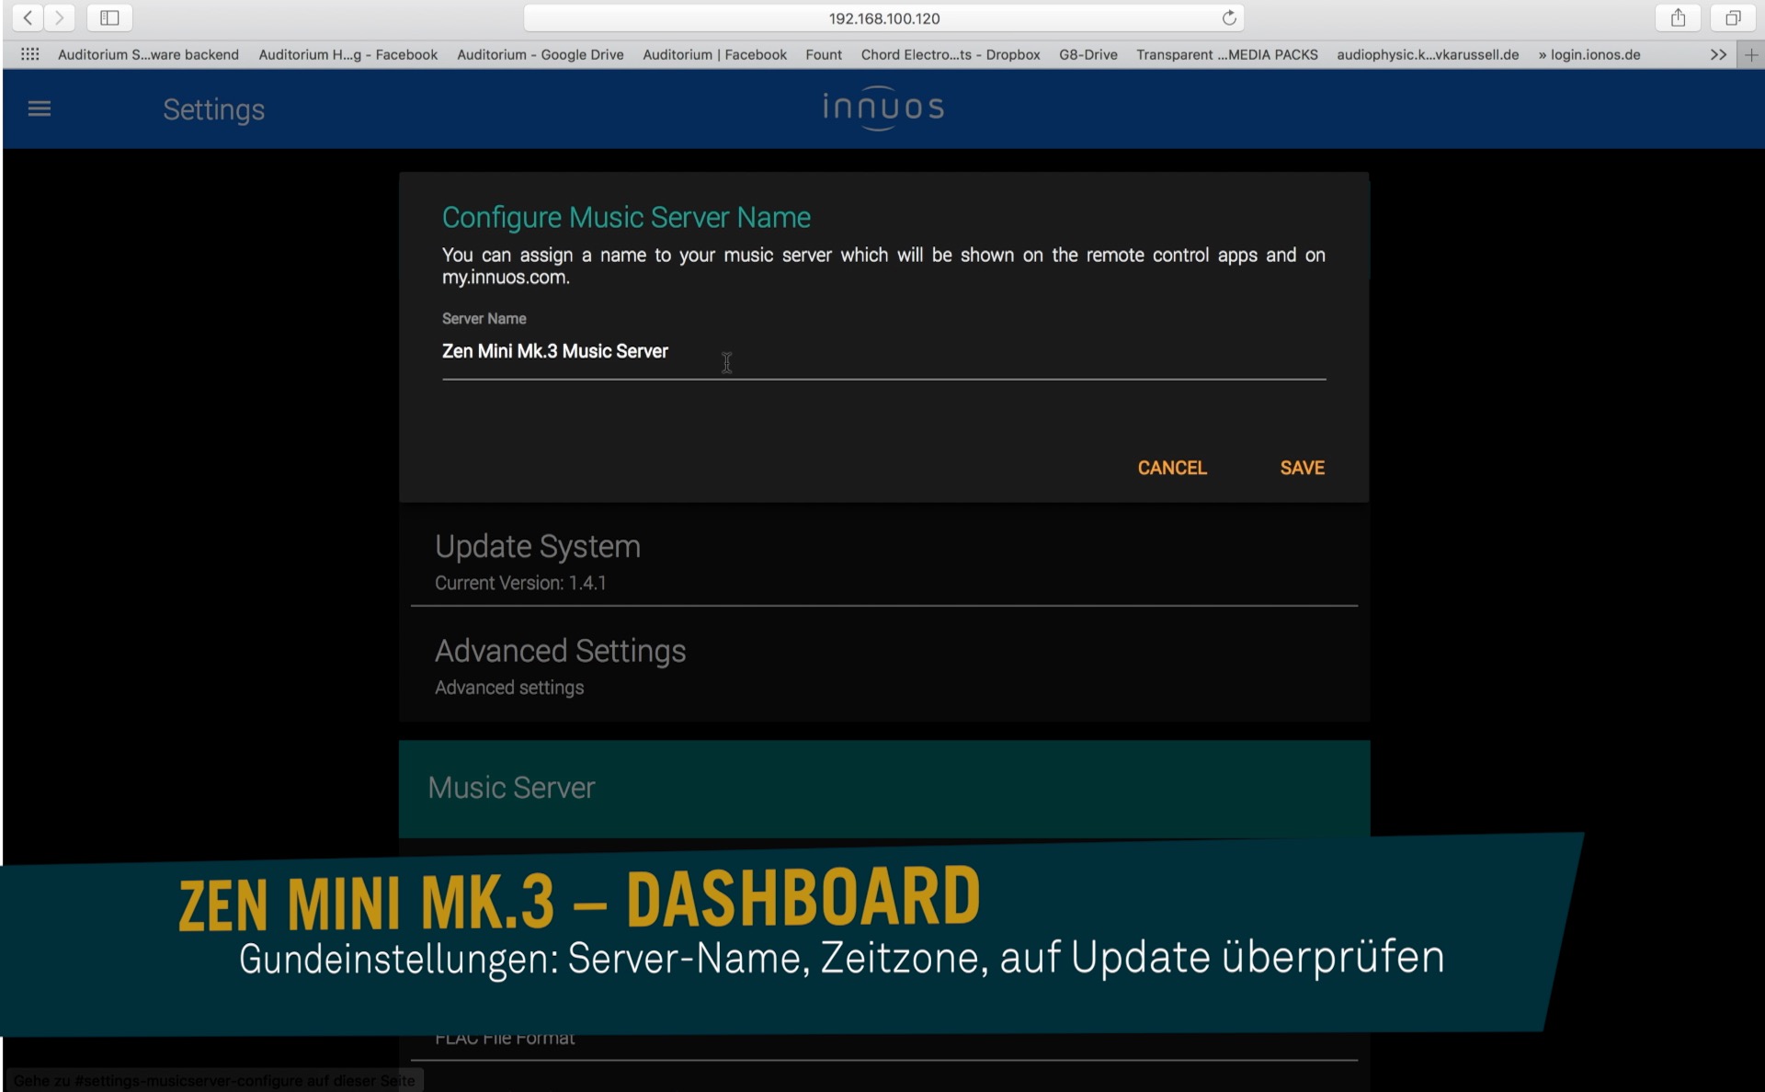Open the audiophysic.k...vkarussell.de bookmark
This screenshot has height=1092, width=1765.
(x=1428, y=54)
